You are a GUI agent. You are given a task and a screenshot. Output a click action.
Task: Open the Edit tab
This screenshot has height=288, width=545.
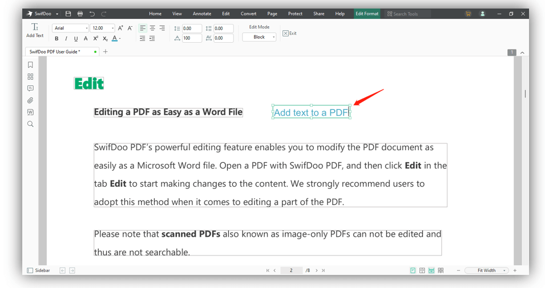(226, 14)
